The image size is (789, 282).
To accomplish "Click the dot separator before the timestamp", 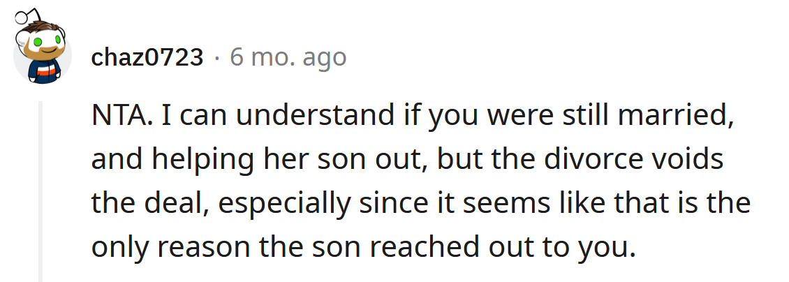I will tap(217, 58).
